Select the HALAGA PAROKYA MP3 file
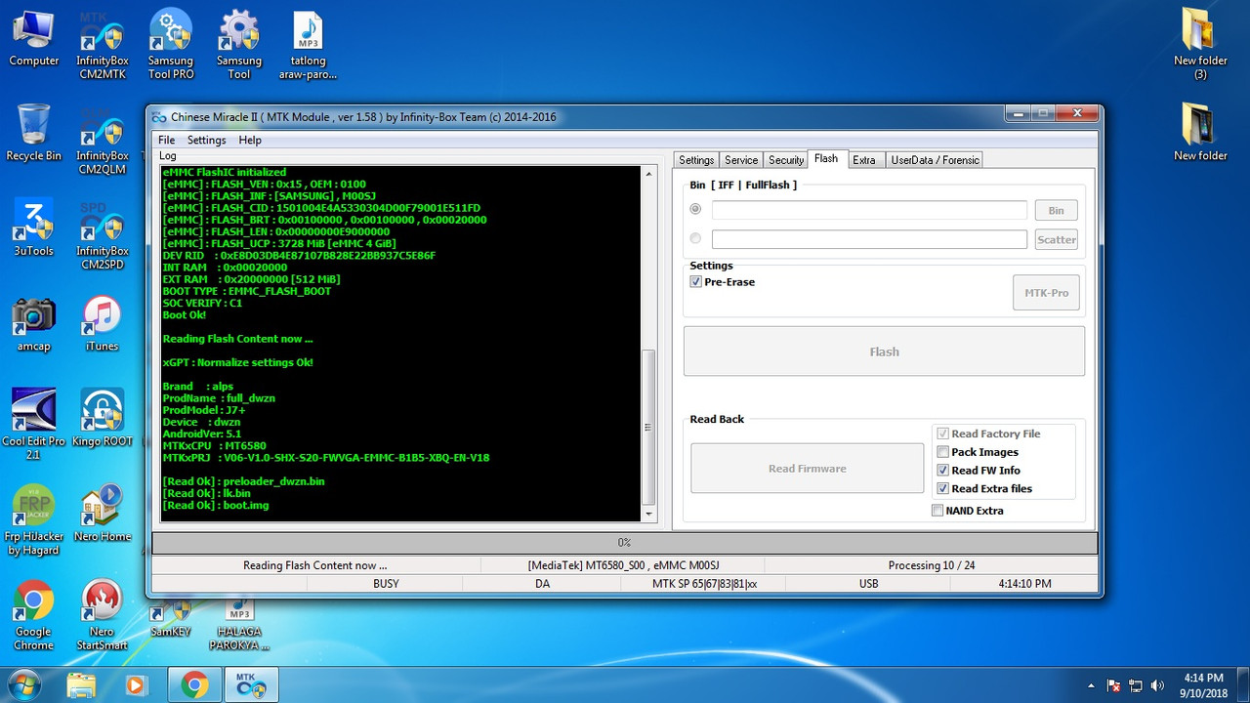The height and width of the screenshot is (703, 1250). tap(239, 626)
